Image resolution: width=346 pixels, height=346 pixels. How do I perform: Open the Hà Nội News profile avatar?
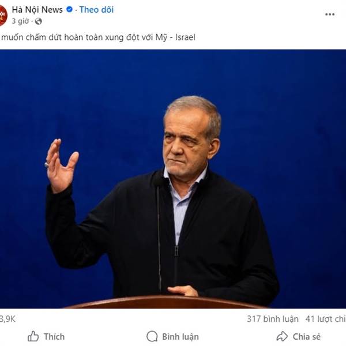tap(3, 16)
